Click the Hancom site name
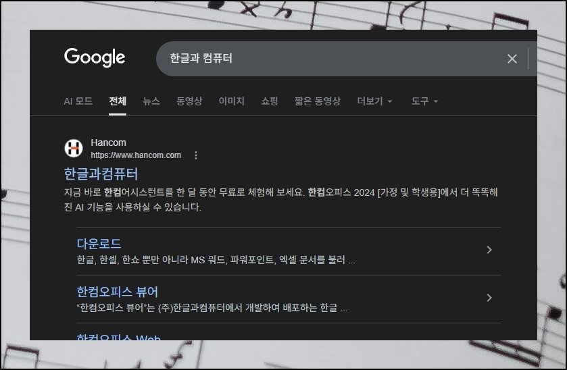The width and height of the screenshot is (567, 370). point(109,142)
